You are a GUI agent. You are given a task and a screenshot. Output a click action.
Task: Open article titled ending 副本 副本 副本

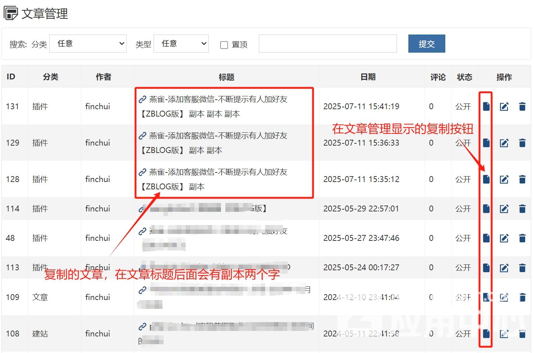213,107
